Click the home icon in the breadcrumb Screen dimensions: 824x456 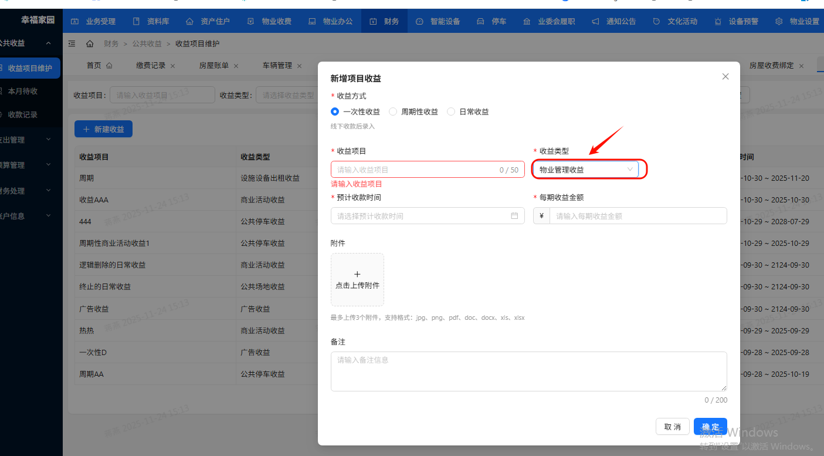[89, 43]
